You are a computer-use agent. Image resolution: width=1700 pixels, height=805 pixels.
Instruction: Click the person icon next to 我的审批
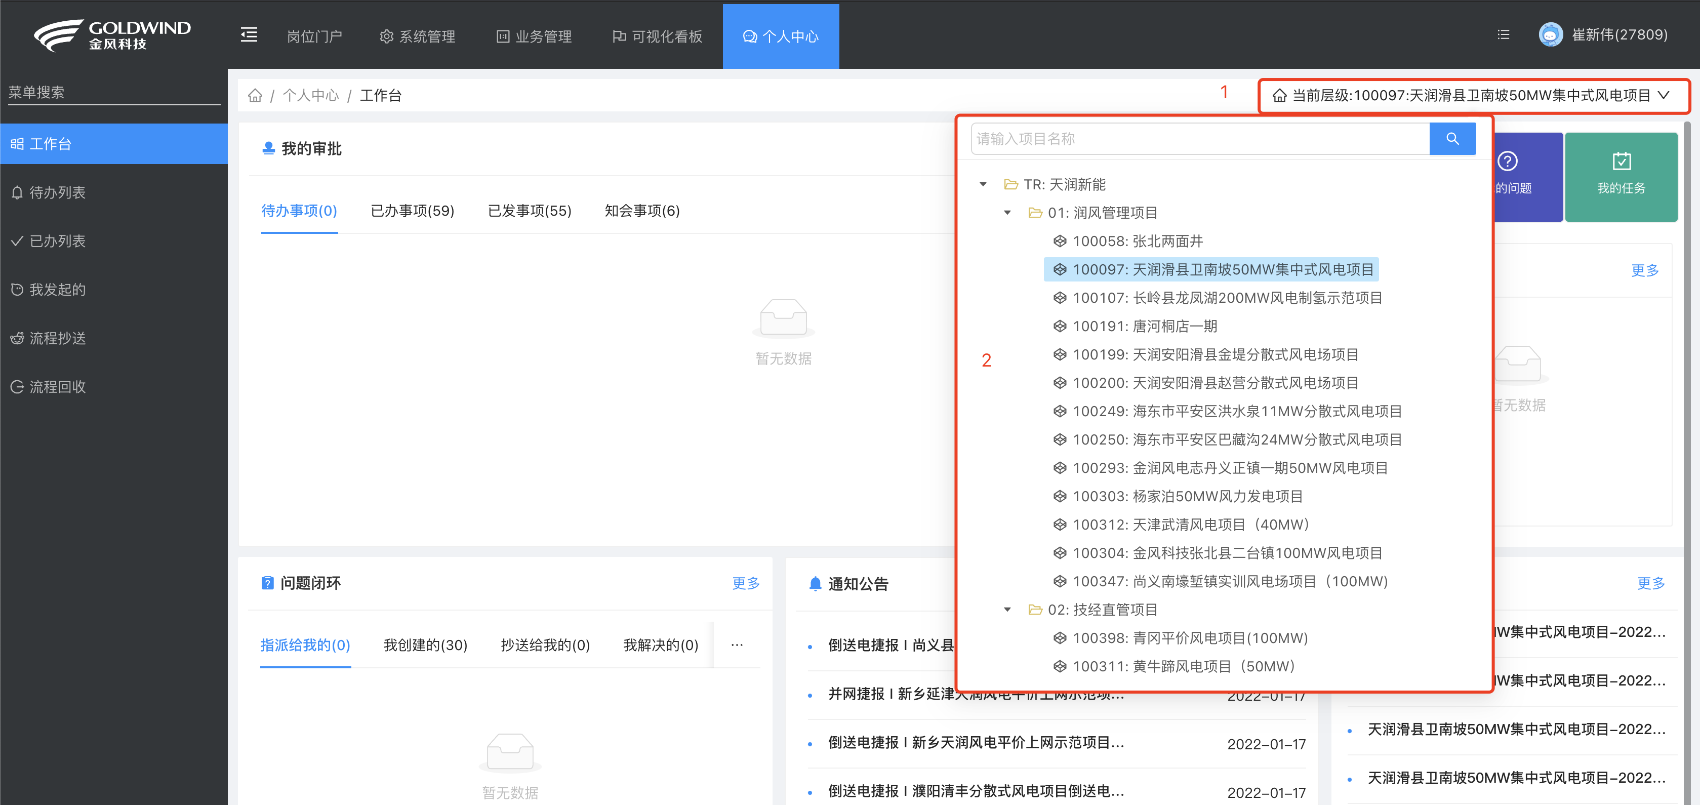268,148
